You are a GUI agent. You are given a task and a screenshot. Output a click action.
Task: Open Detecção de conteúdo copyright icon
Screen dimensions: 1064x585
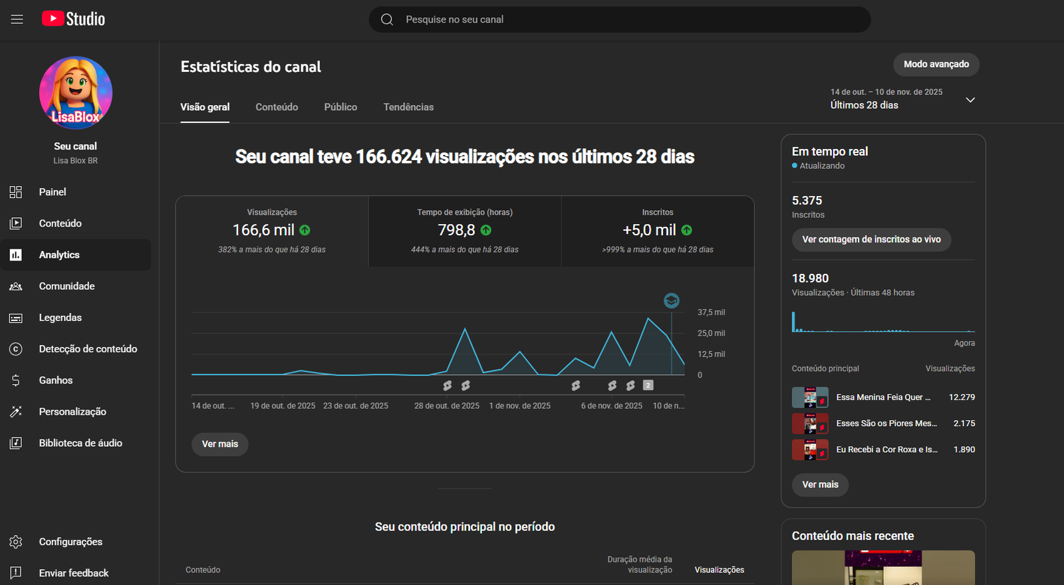click(x=16, y=349)
